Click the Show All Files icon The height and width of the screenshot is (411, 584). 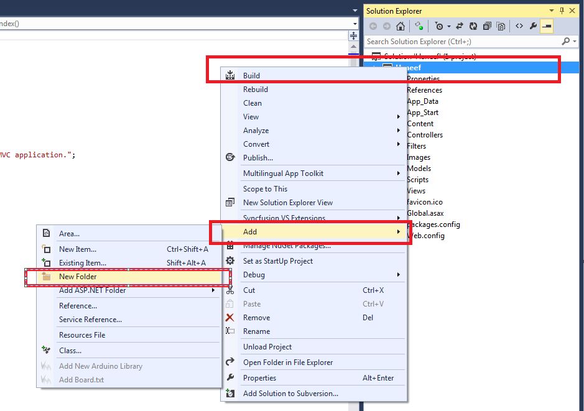(501, 26)
